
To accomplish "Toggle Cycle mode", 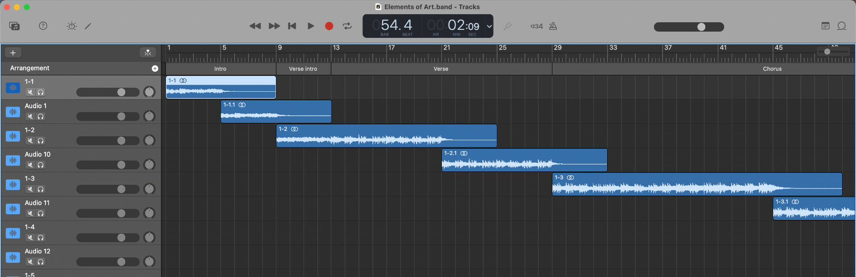I will click(347, 26).
